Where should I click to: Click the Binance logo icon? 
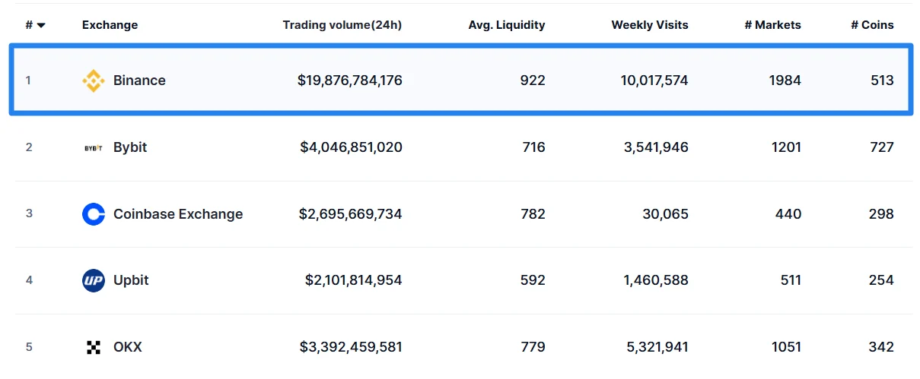click(94, 81)
